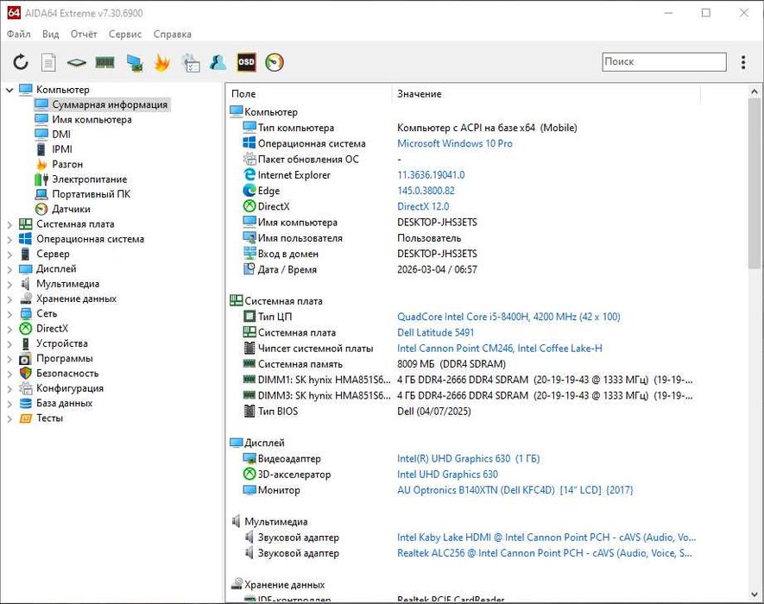Screen dimensions: 764x604
Task: Click the Internet Explorer row icon
Action: 249,174
